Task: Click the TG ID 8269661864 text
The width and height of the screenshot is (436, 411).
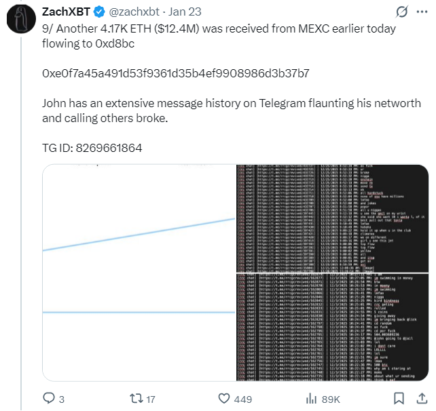Action: click(x=92, y=148)
